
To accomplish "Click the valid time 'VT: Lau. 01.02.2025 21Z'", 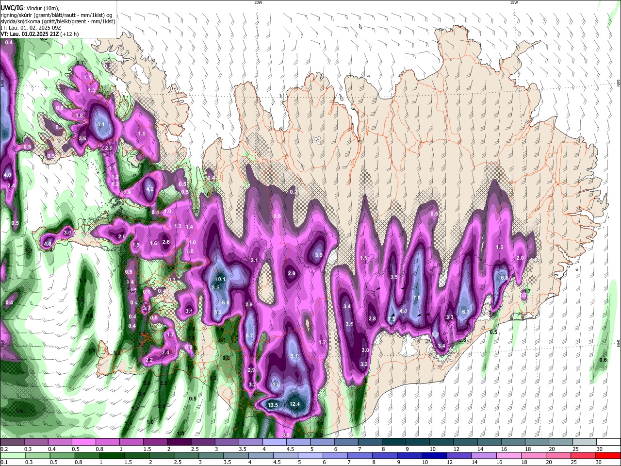I will 40,34.
